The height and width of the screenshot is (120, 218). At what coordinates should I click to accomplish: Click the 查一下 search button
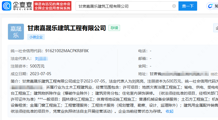(x=188, y=6)
